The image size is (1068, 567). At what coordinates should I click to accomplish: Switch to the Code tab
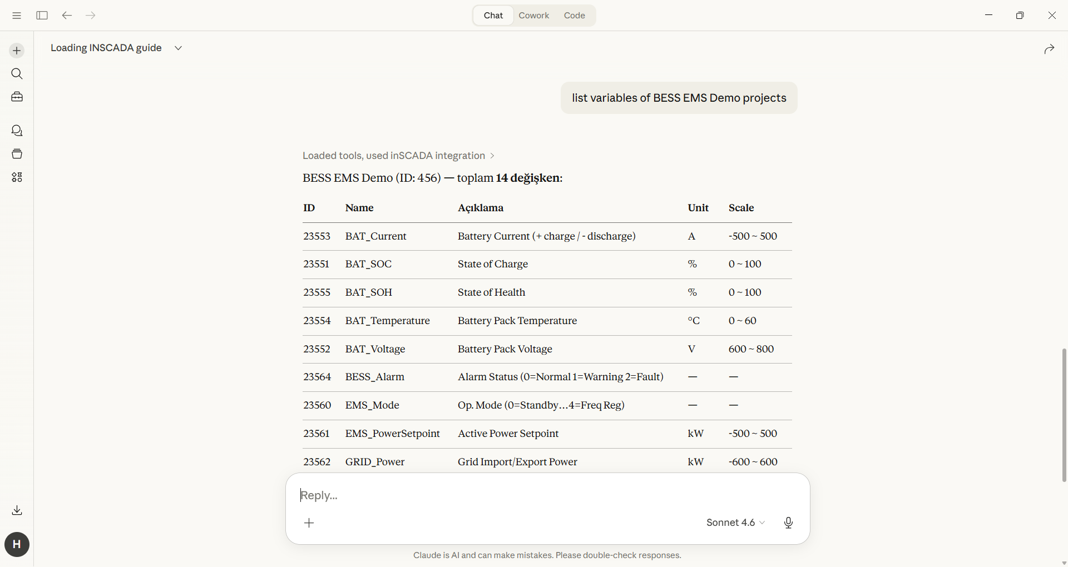pyautogui.click(x=574, y=16)
